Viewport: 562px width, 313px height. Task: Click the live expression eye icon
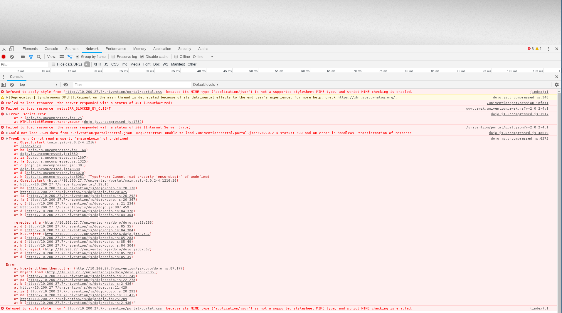(x=66, y=85)
